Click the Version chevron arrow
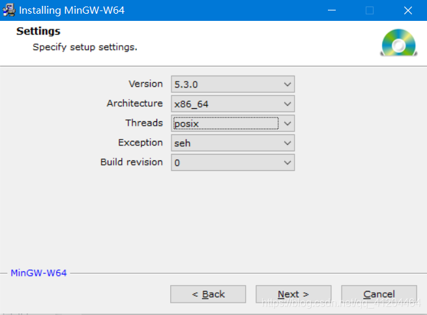Viewport: 427px width, 315px height. pos(287,84)
